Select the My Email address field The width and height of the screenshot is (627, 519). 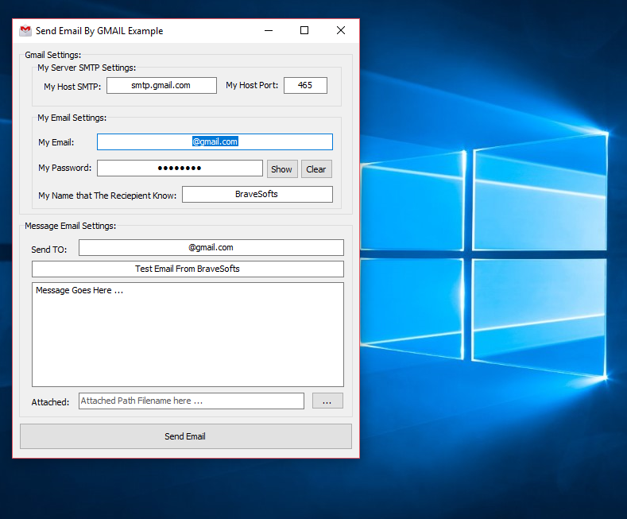pos(215,142)
